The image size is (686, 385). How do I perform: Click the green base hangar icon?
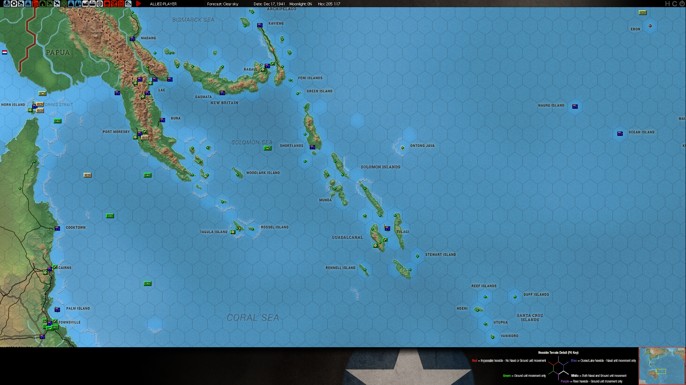[42, 4]
